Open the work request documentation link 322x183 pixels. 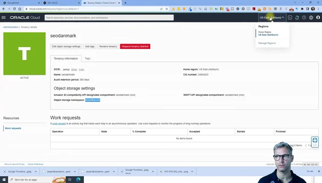click(59, 124)
